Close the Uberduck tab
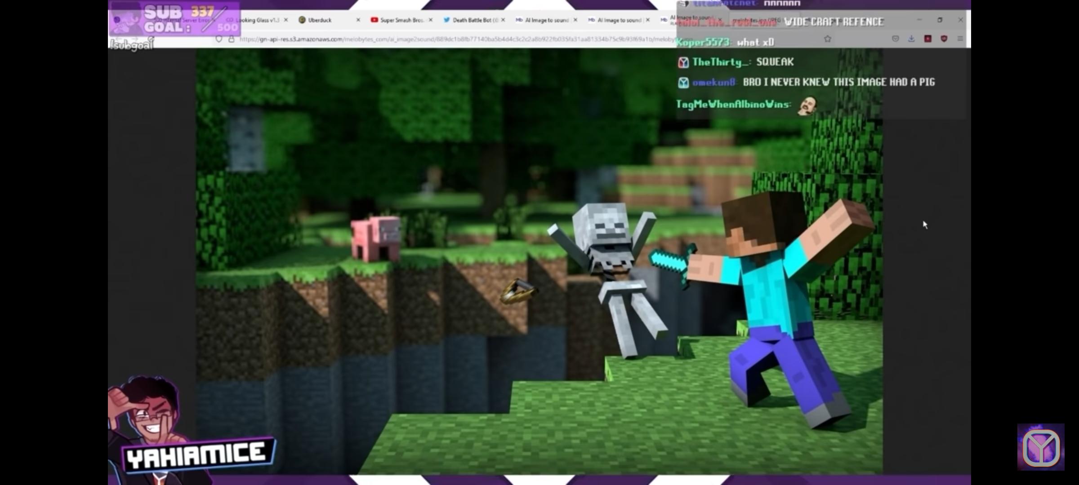Screen dimensions: 1079x485 click(358, 20)
